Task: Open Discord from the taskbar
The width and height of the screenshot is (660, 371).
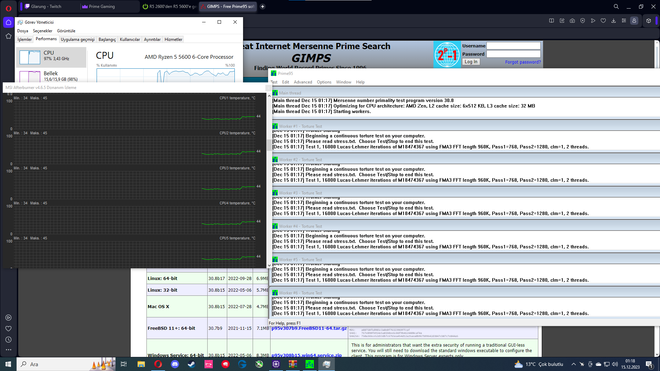Action: [x=175, y=364]
